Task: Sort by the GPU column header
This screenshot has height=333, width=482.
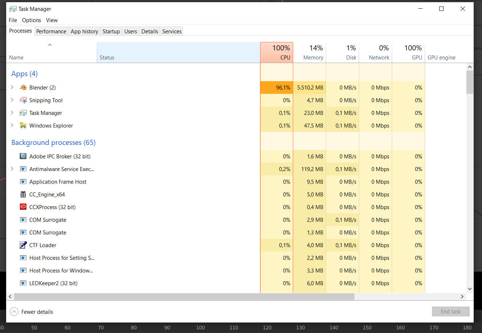Action: click(408, 53)
